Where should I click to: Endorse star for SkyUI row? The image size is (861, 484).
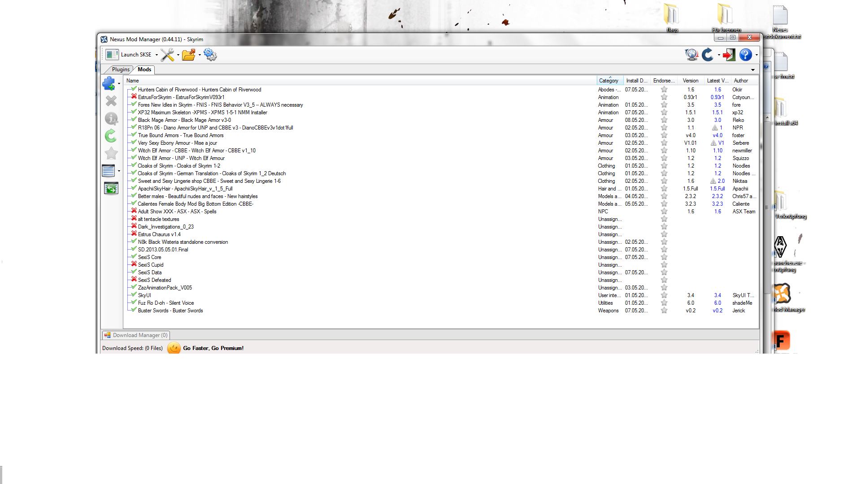[x=664, y=295]
